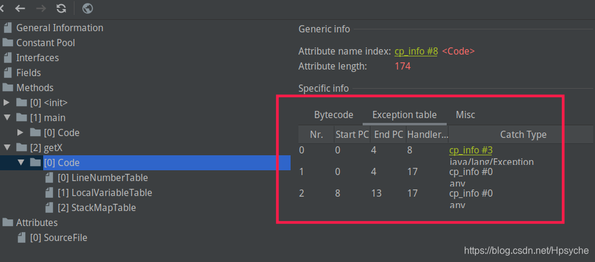Click the Constant Pool folder icon
This screenshot has height=262, width=595.
pyautogui.click(x=8, y=43)
